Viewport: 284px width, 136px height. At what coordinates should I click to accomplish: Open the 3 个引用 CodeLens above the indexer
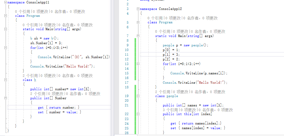(170, 110)
